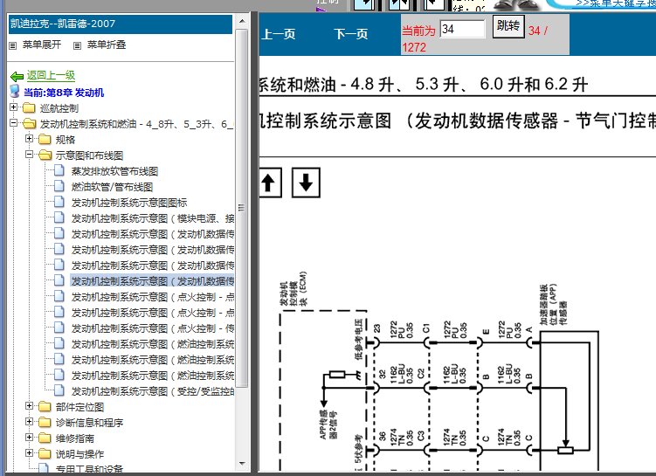Open the 巡航控制 folder

tap(59, 108)
